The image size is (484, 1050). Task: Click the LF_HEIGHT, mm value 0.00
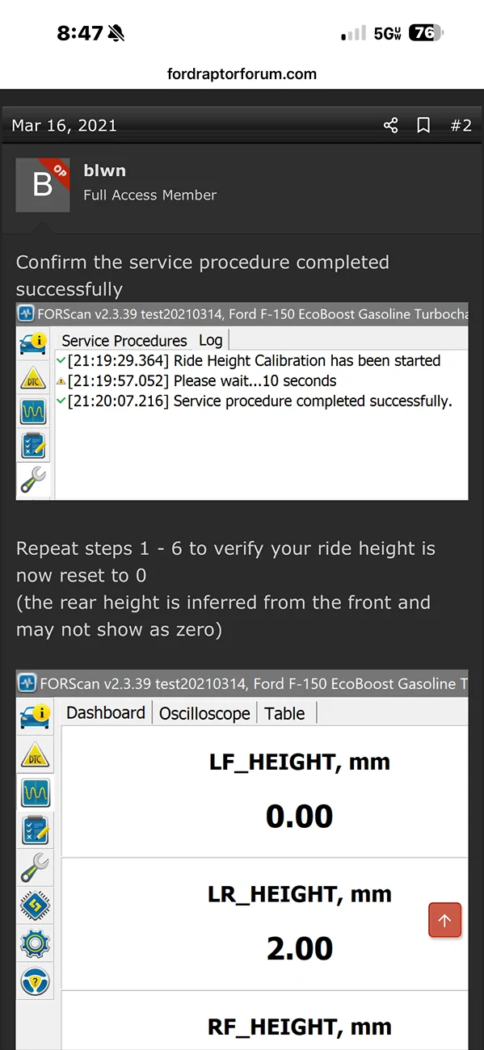point(299,816)
